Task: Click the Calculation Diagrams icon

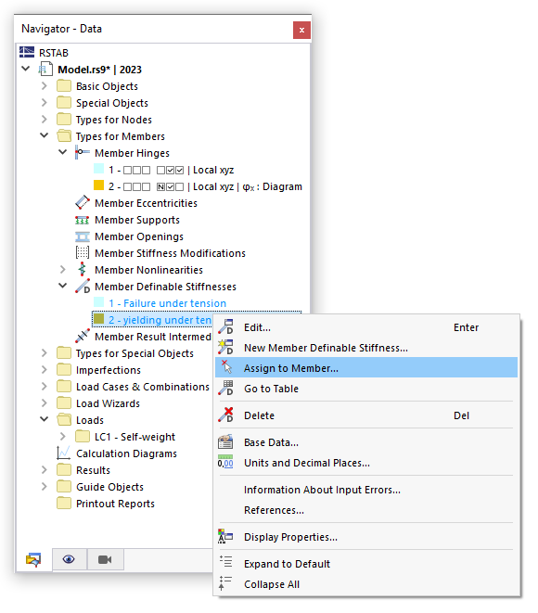Action: coord(63,453)
